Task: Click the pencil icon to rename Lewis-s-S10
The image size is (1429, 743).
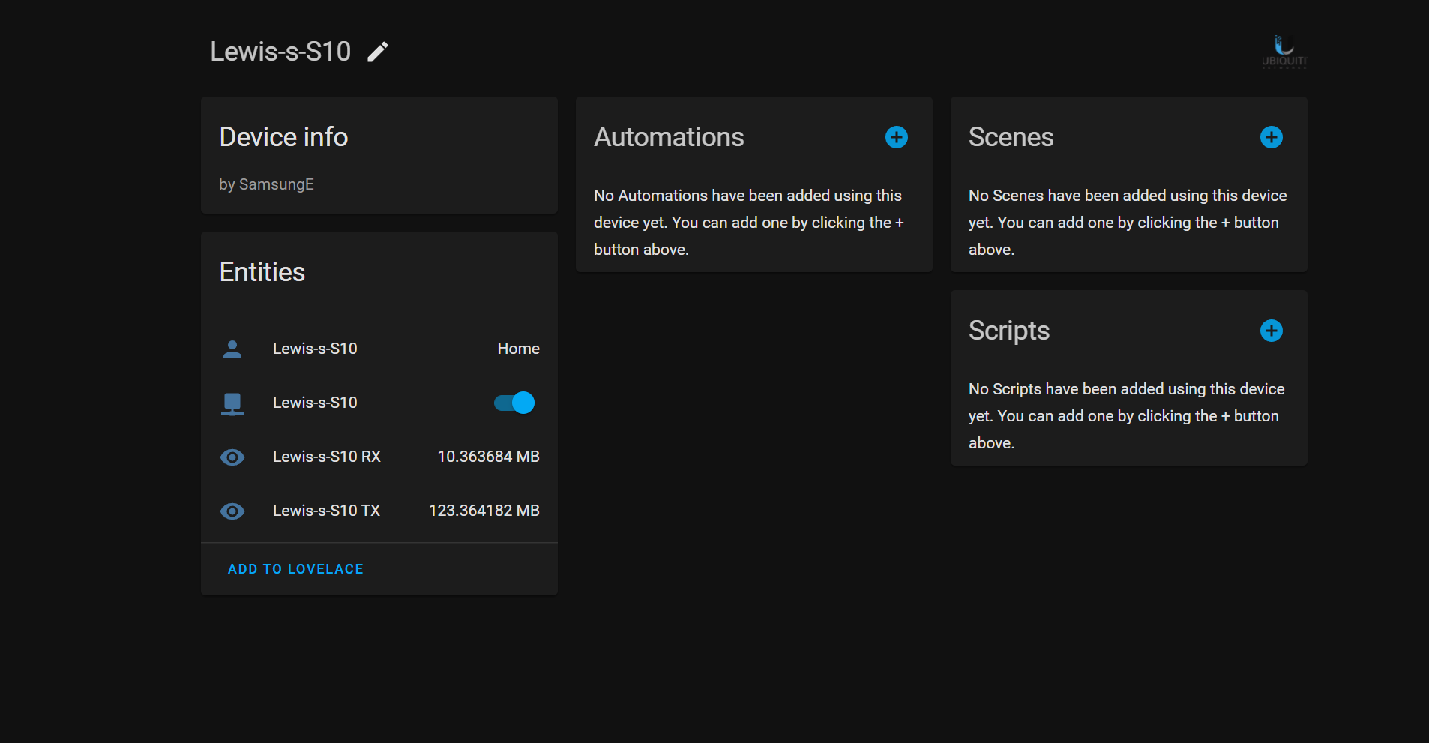Action: pos(378,52)
